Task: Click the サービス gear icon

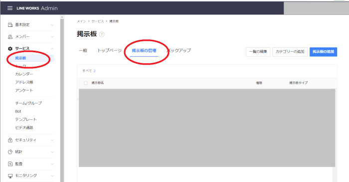Action: pos(10,49)
